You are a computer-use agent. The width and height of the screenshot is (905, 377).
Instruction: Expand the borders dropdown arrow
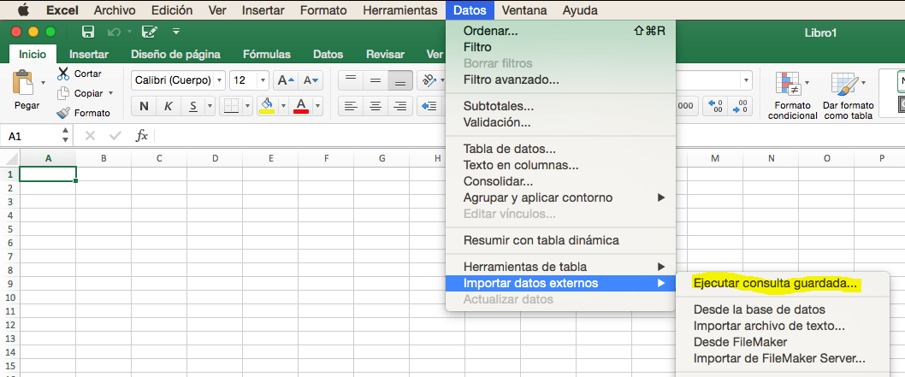[247, 106]
